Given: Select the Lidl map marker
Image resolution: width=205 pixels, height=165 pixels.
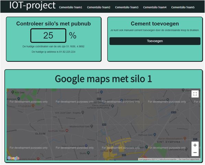Looking at the screenshot, I should pyautogui.click(x=101, y=92).
